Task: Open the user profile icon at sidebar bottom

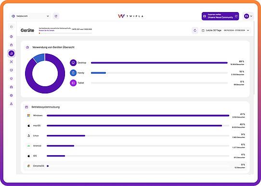Action: pos(12,104)
